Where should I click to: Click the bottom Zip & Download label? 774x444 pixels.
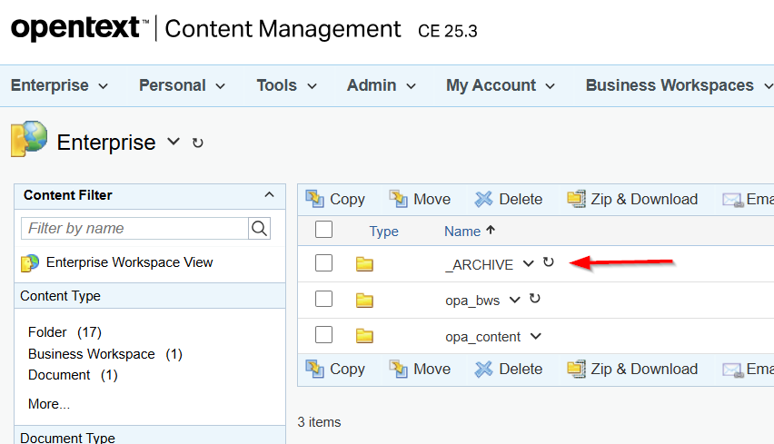point(644,369)
